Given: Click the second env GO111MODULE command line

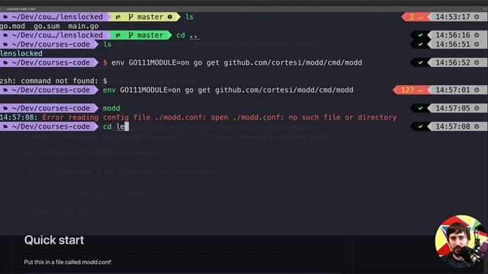Looking at the screenshot, I should click(228, 90).
